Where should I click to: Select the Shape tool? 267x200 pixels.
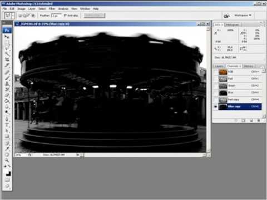click(7, 136)
